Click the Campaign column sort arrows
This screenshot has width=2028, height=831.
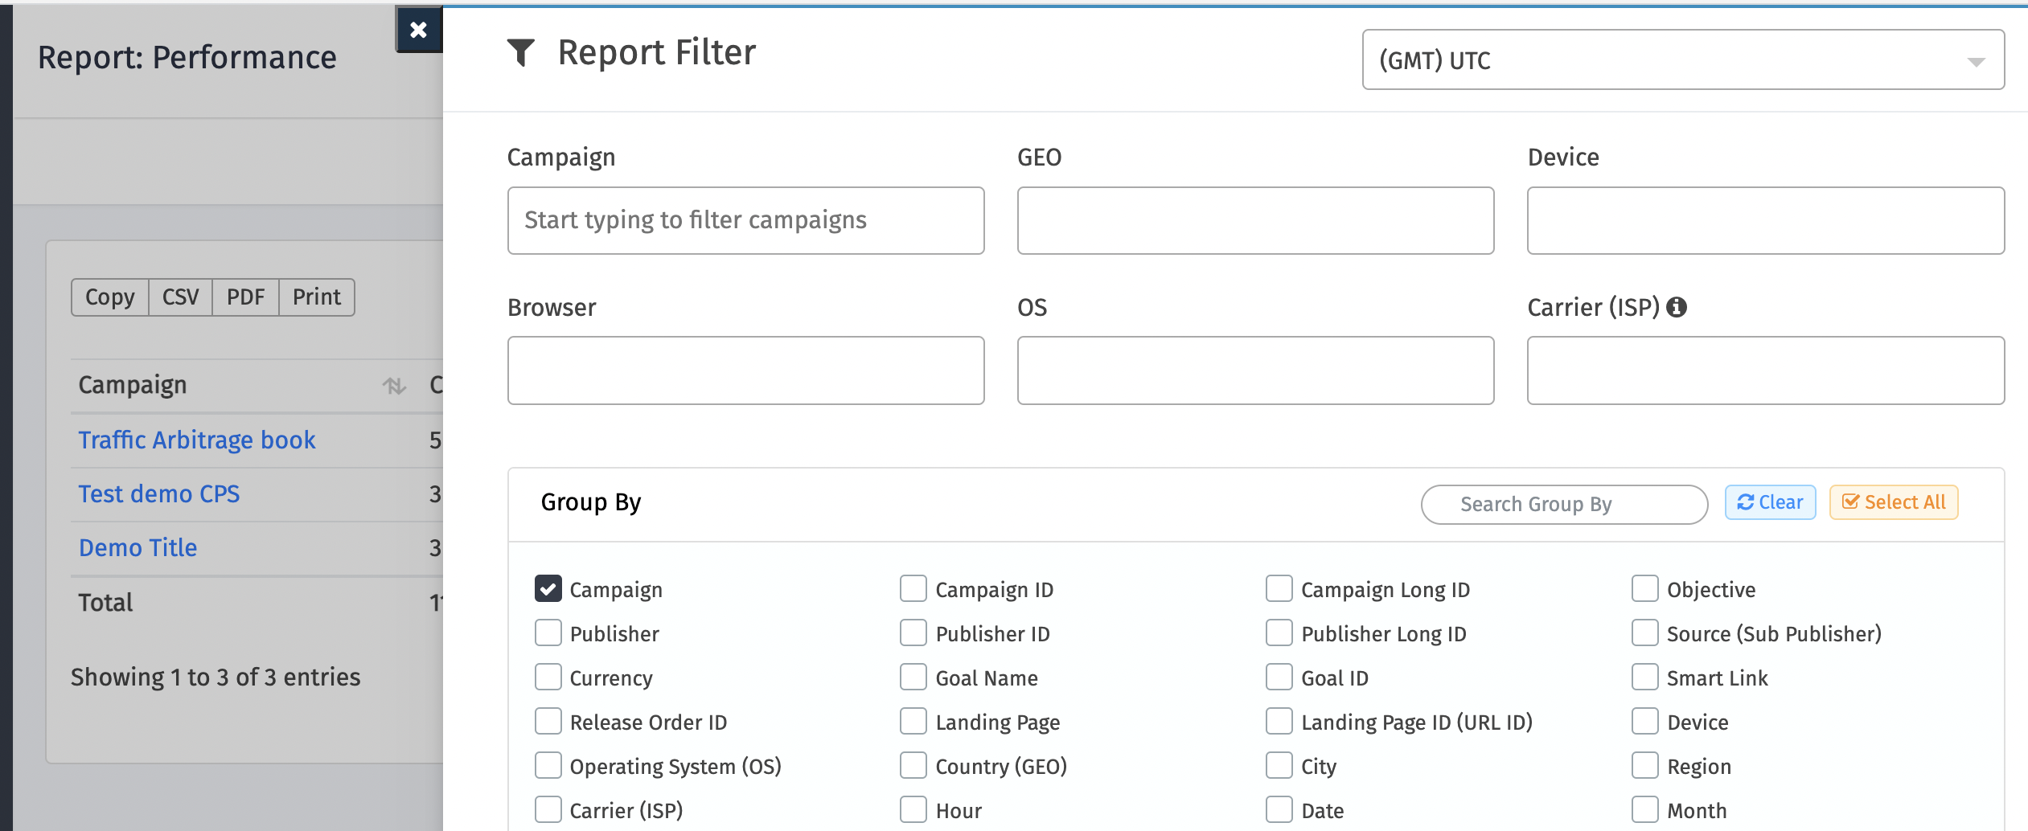pos(394,387)
